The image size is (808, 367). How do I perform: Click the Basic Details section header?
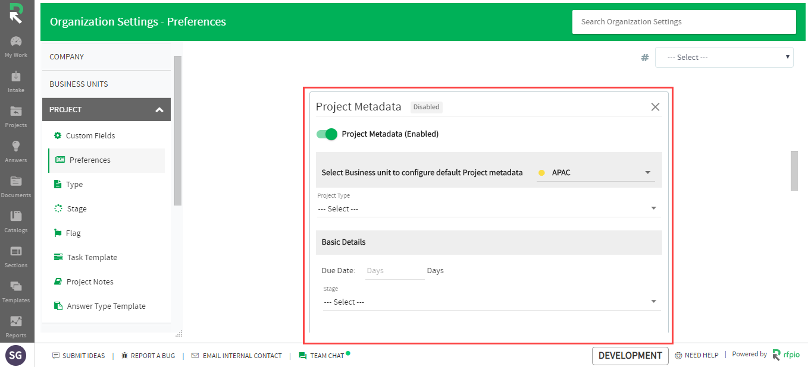pyautogui.click(x=489, y=242)
